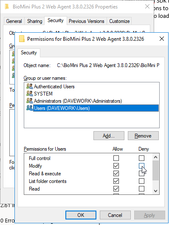Close the Permissions dialog with X
This screenshot has height=225, width=169.
(x=162, y=39)
